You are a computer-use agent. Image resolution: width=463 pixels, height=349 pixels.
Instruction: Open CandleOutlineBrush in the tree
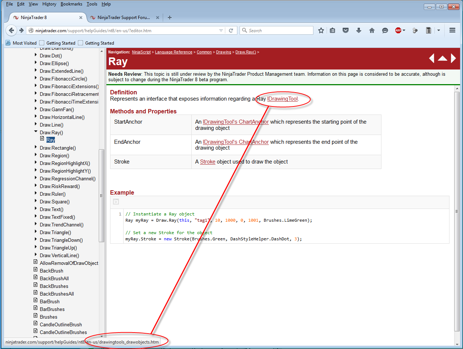[61, 324]
